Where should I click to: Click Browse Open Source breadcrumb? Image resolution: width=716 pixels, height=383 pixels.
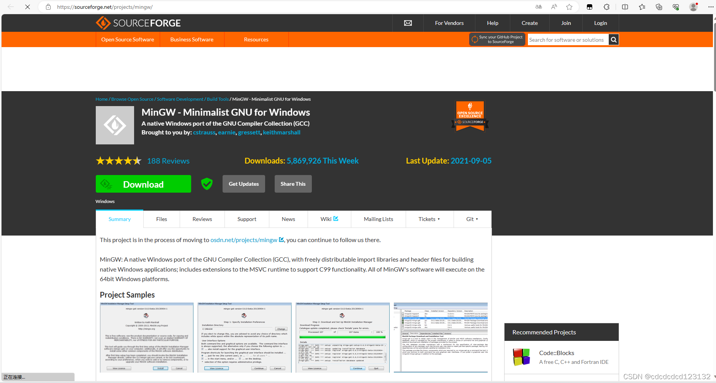click(x=132, y=99)
